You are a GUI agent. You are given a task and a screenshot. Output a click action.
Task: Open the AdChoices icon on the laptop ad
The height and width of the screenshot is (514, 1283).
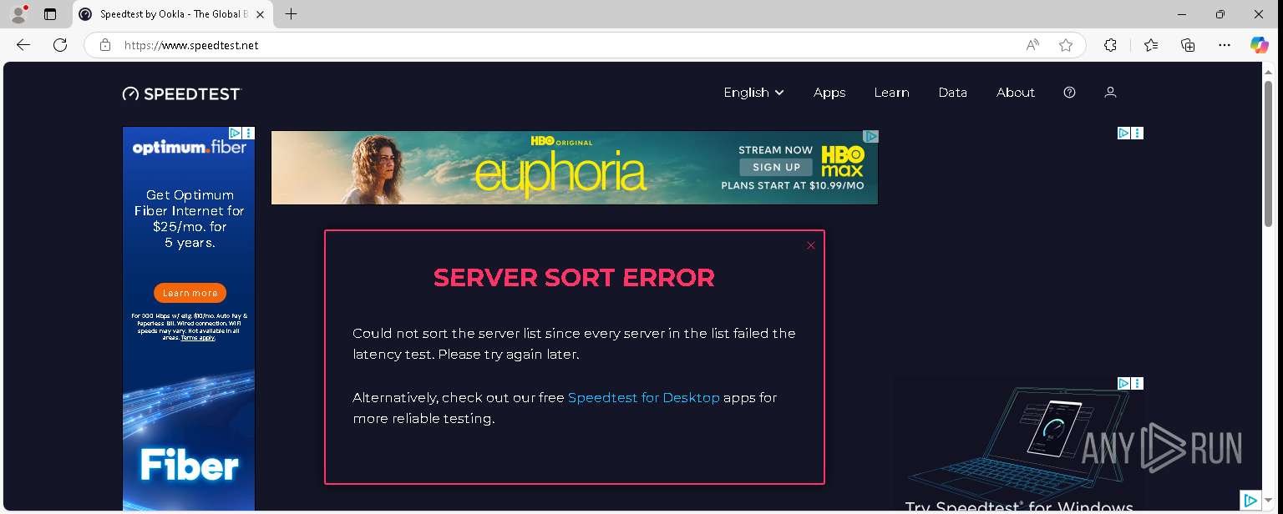(x=1124, y=383)
